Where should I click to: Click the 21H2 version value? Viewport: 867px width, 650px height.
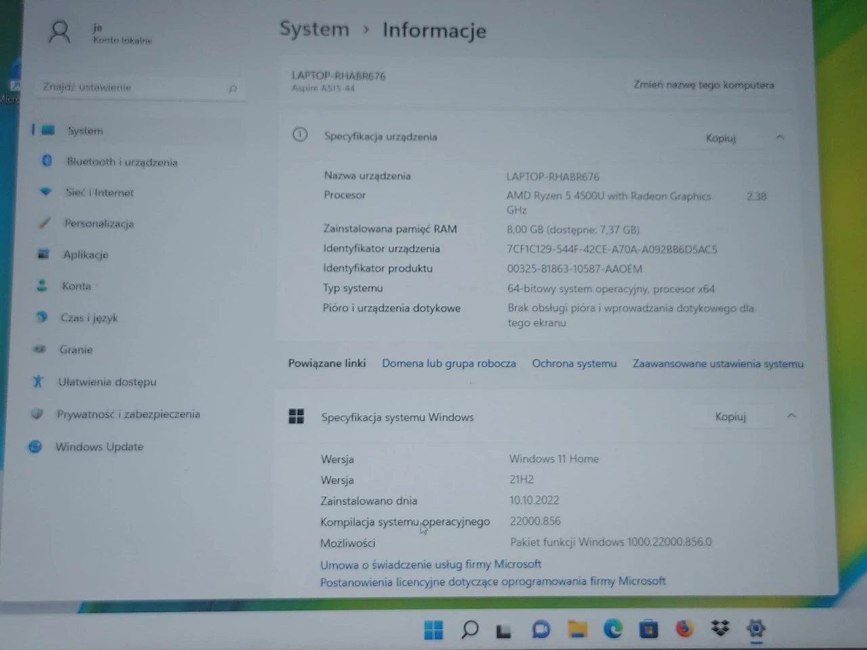point(522,479)
